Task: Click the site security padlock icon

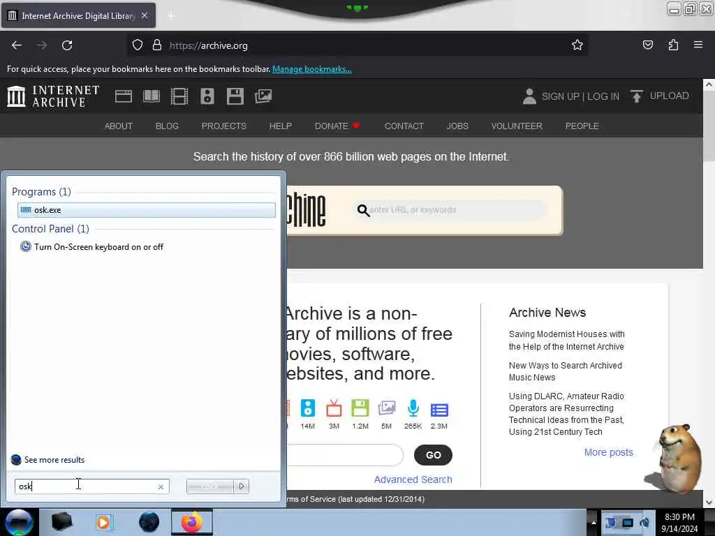Action: [x=157, y=45]
